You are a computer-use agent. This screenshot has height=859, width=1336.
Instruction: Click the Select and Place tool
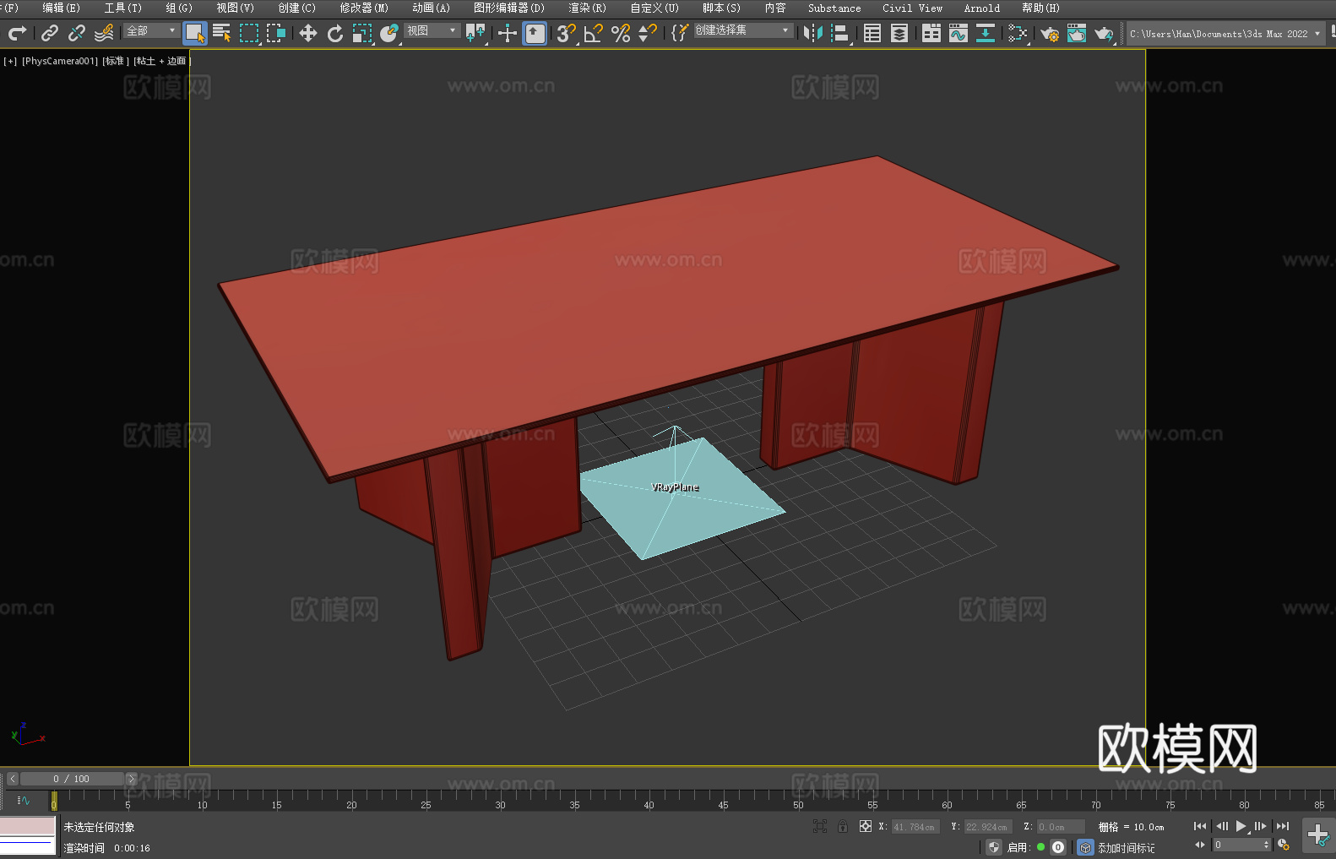coord(389,33)
